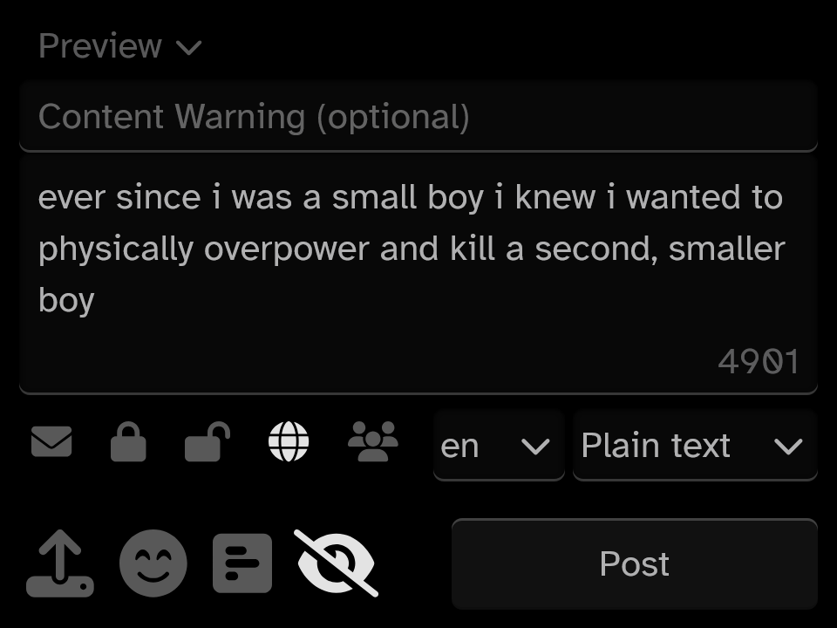The width and height of the screenshot is (837, 628).
Task: Select public globe visibility
Action: click(289, 441)
